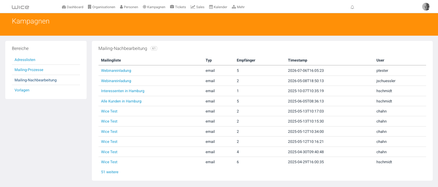
Task: Click the 61 count badge
Action: click(154, 48)
